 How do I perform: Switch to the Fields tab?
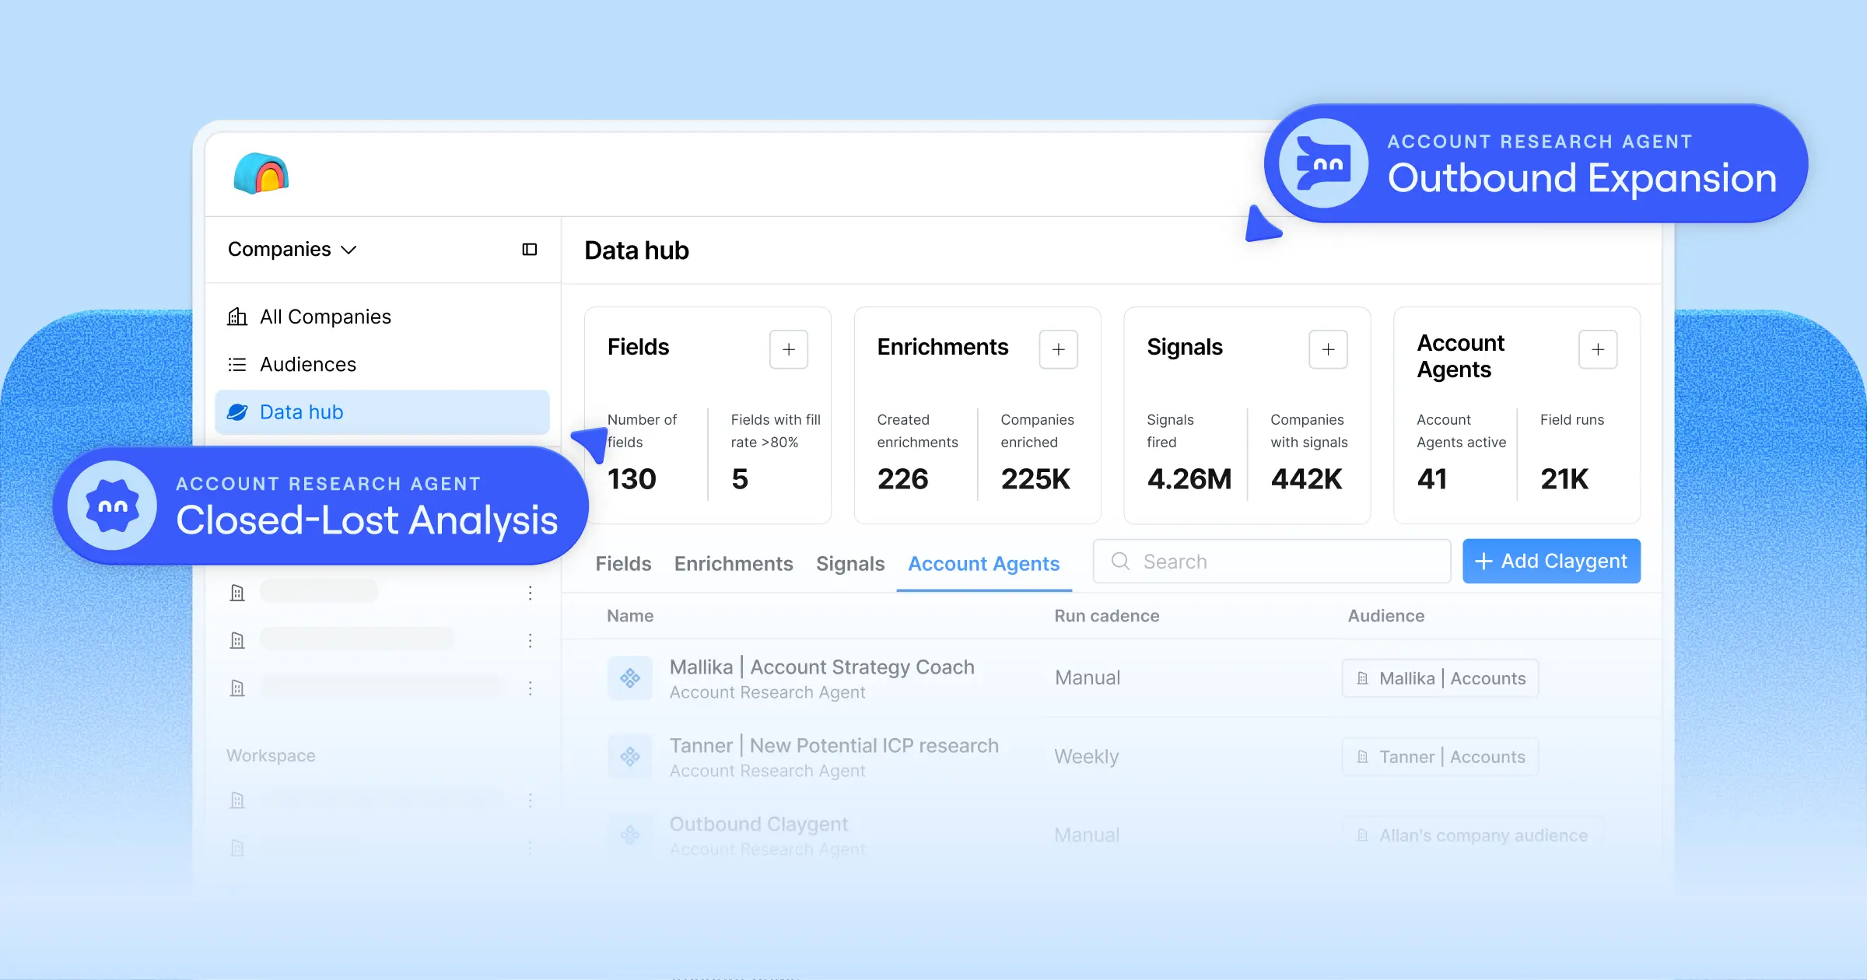point(623,563)
